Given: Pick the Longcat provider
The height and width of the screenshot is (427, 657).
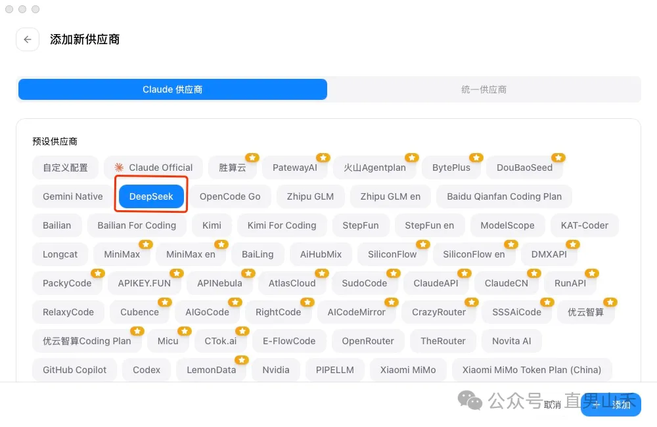Looking at the screenshot, I should 60,254.
